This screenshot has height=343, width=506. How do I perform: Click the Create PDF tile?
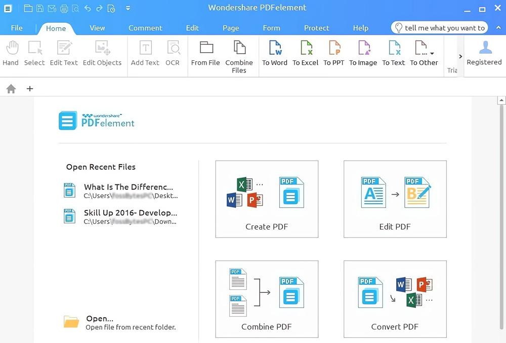[x=267, y=199]
